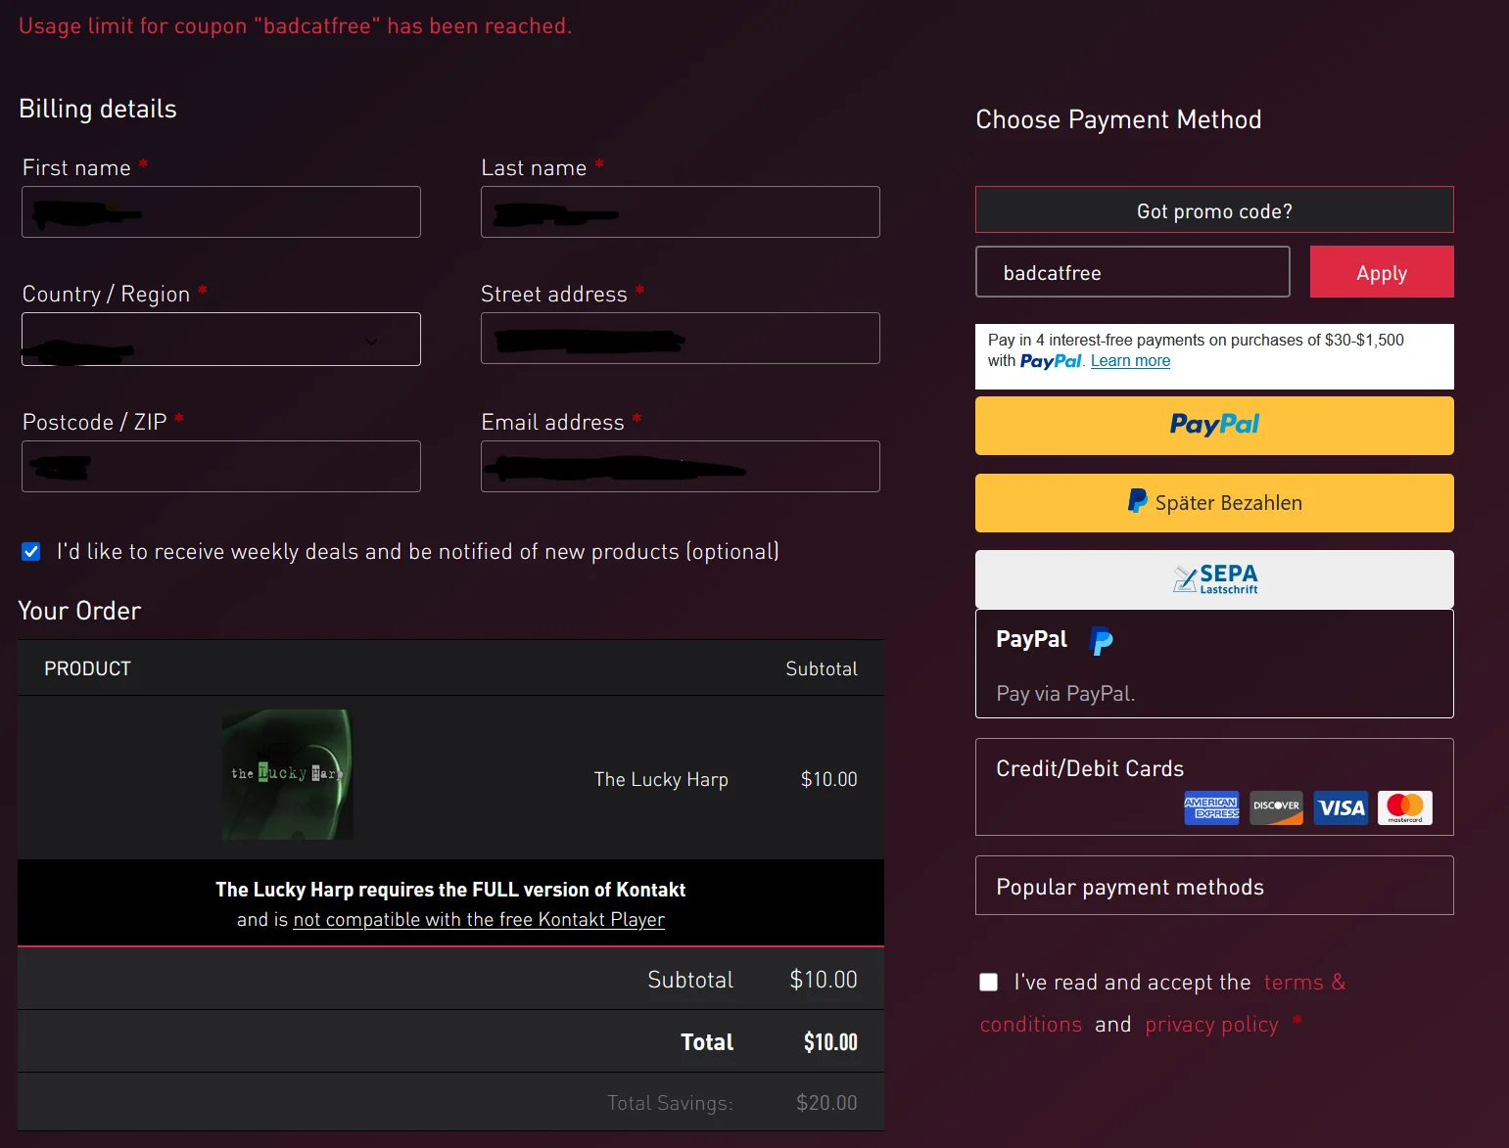The image size is (1509, 1148).
Task: Choose the Später Bezahlen pay later button
Action: (1214, 503)
